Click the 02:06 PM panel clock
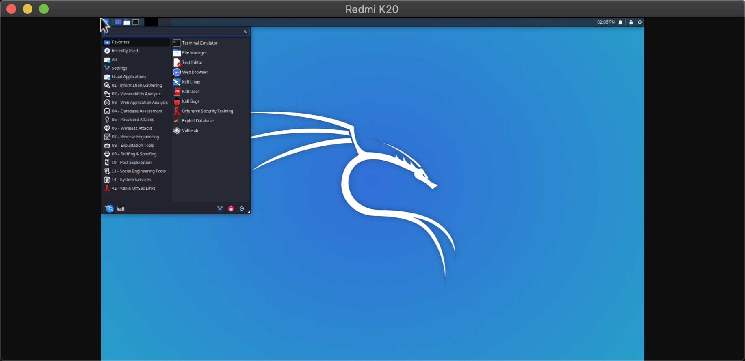Viewport: 745px width, 361px height. point(606,22)
